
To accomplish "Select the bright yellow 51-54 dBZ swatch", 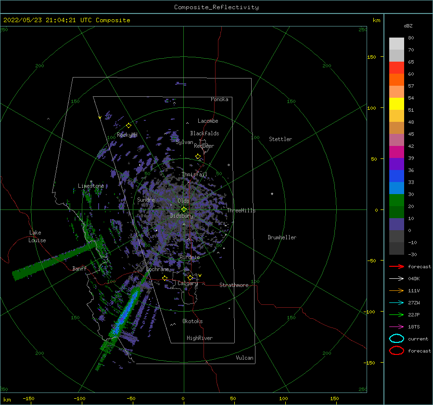I will point(396,104).
